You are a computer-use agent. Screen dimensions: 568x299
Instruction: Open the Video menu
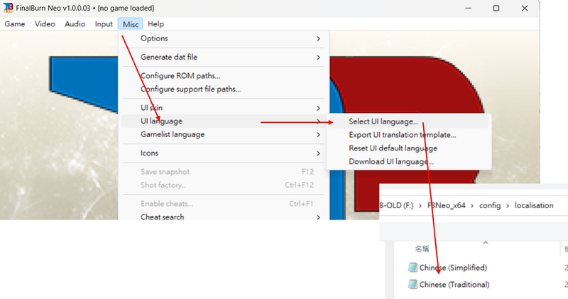coord(45,24)
